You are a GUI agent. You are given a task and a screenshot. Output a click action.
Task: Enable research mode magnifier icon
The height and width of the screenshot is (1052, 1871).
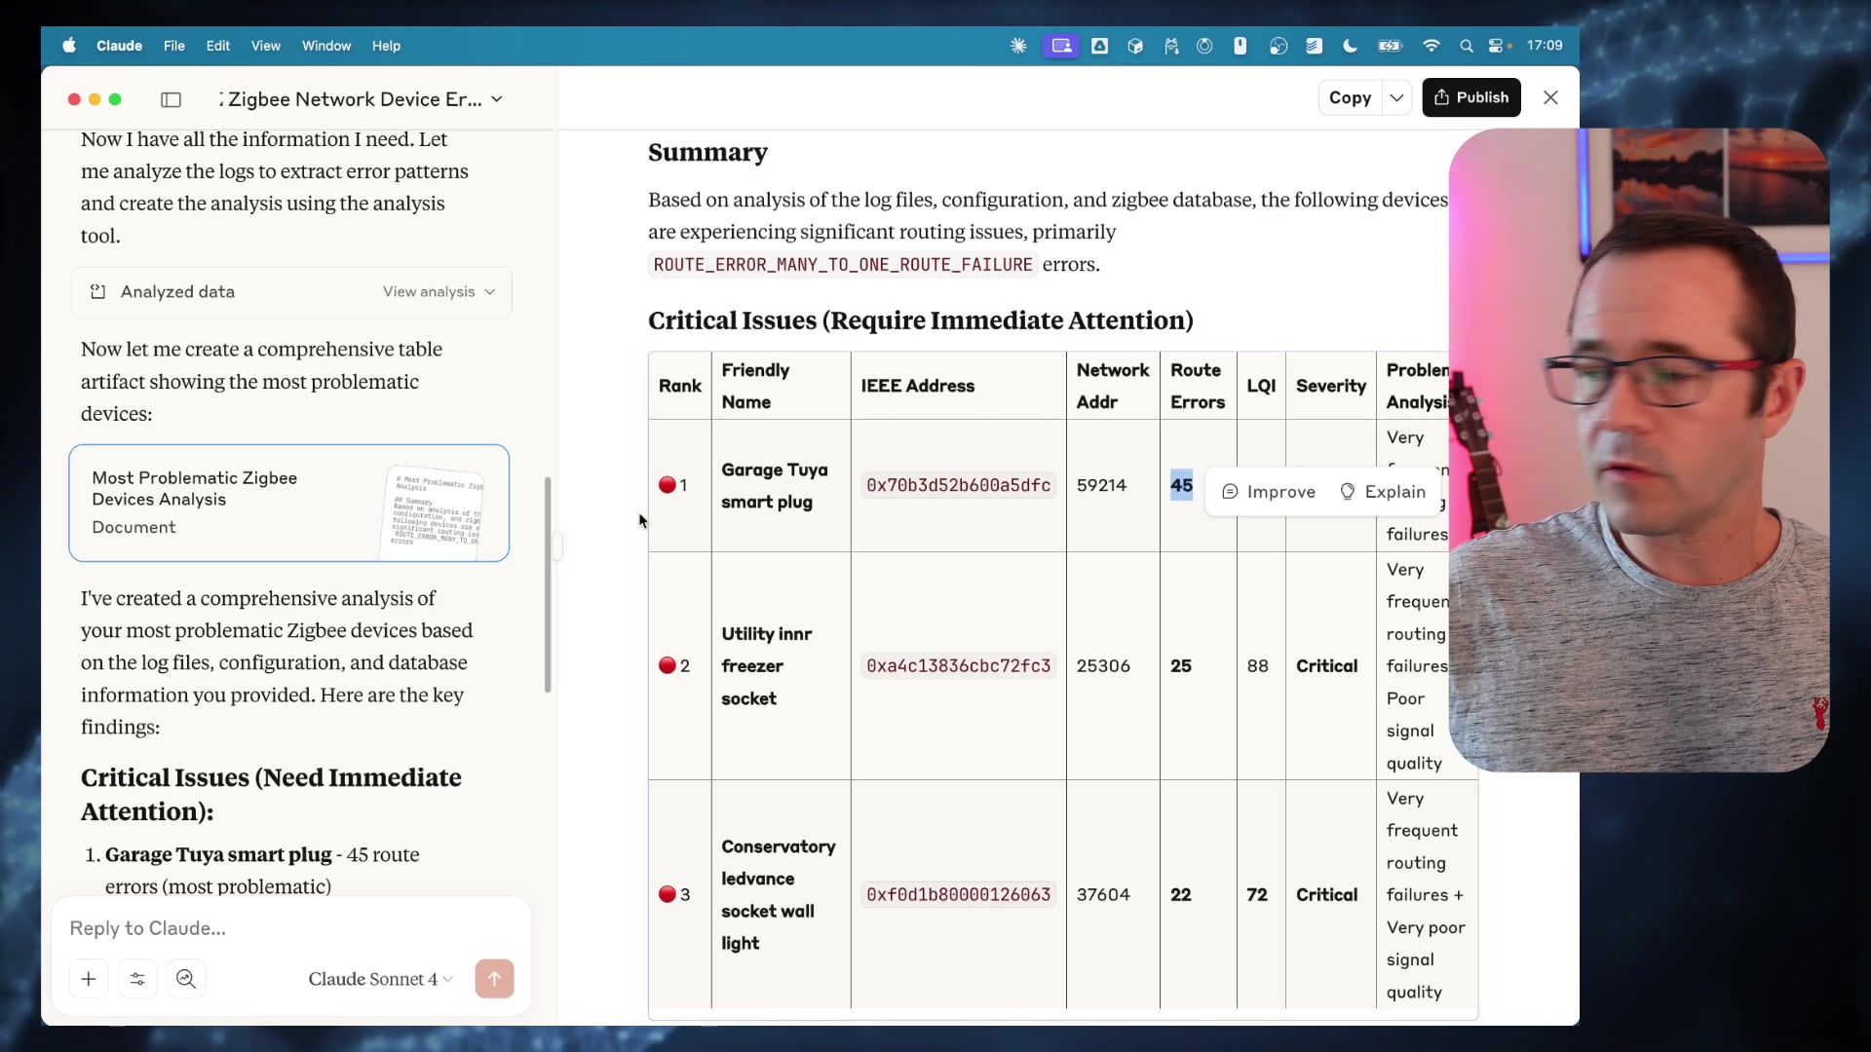click(187, 979)
